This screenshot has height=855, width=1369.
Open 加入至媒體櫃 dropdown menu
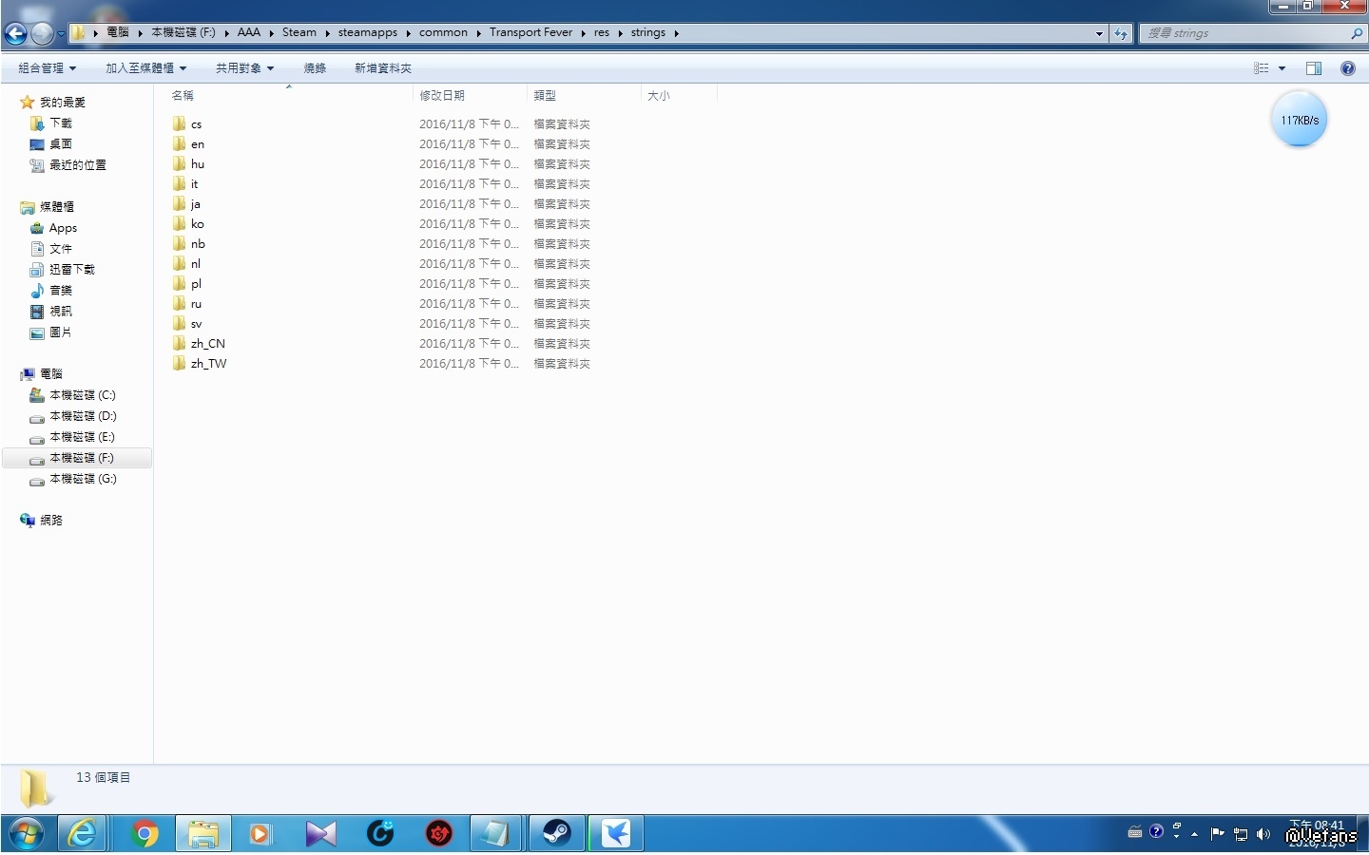click(x=145, y=68)
